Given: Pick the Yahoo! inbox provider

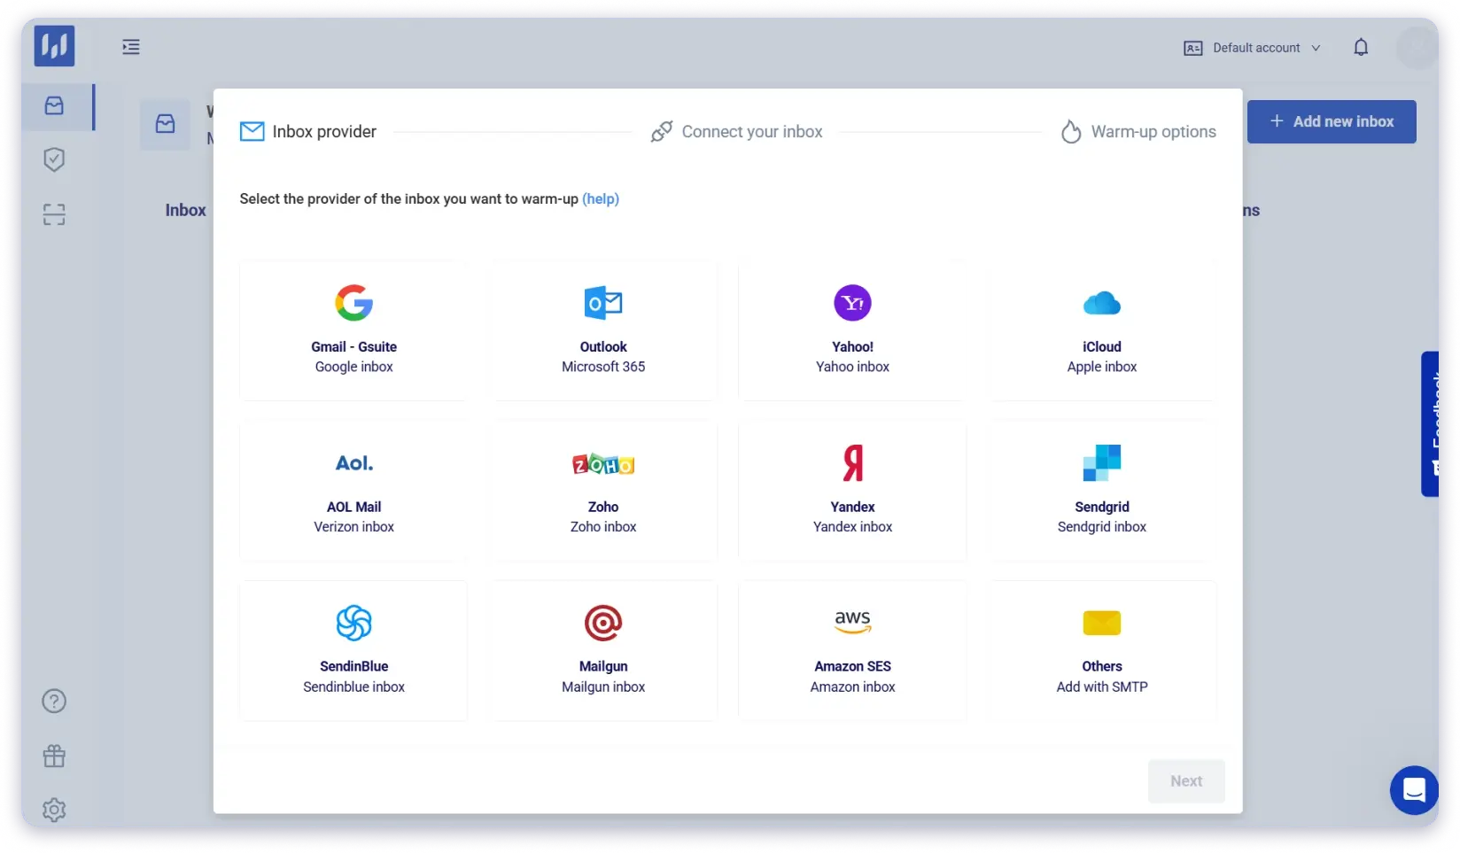Looking at the screenshot, I should [852, 330].
